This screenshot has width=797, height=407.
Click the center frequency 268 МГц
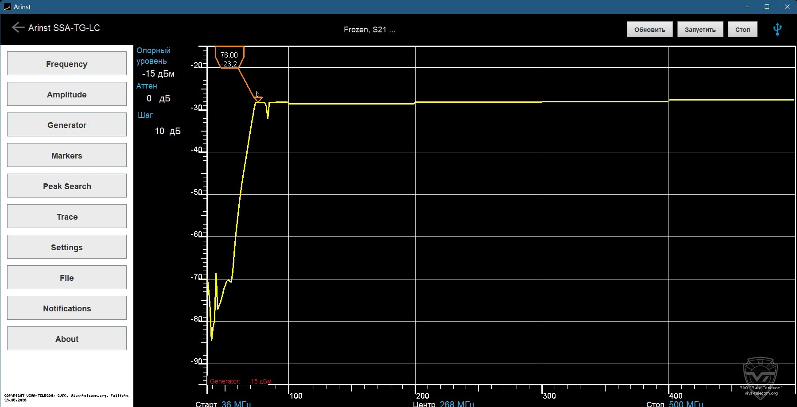point(457,403)
